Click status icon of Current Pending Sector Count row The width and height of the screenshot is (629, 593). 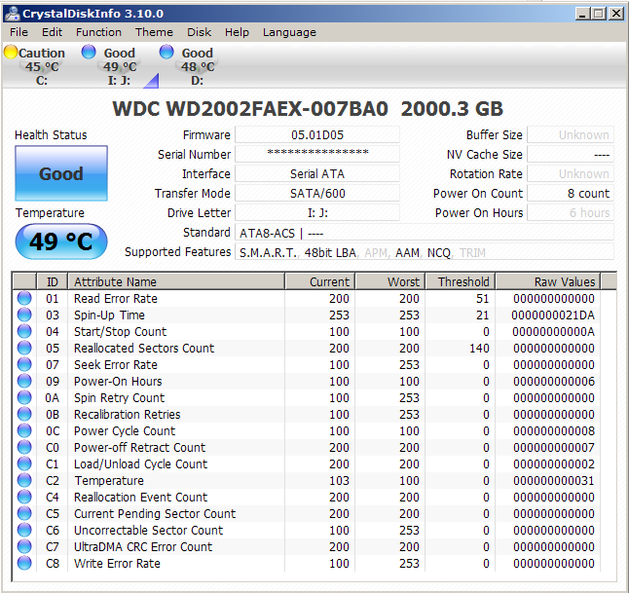tap(24, 513)
